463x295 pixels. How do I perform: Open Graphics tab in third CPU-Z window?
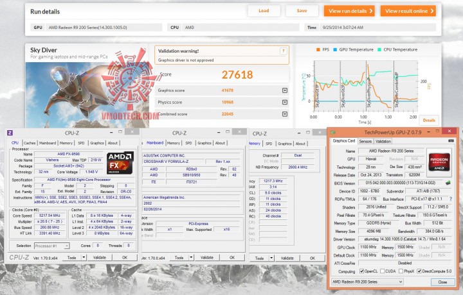pos(285,144)
